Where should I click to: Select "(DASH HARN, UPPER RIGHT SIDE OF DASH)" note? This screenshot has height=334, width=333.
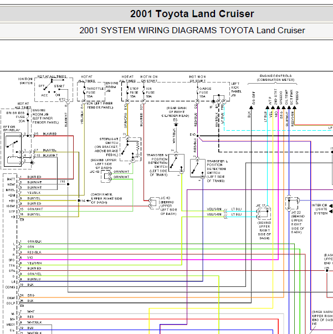106,198
